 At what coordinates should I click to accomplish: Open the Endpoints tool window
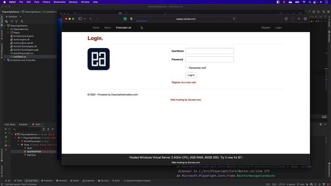click(88, 181)
